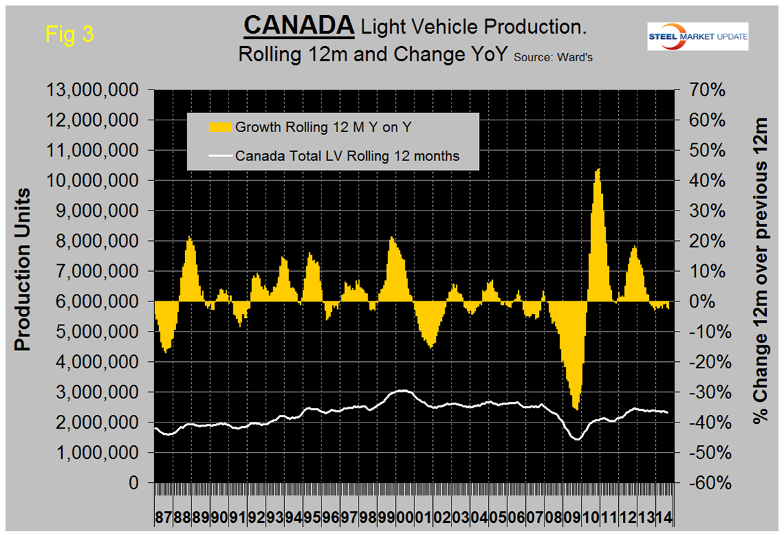The height and width of the screenshot is (536, 784).
Task: Select 'Canada Total LV Rolling 12 months' legend label
Action: tap(347, 156)
